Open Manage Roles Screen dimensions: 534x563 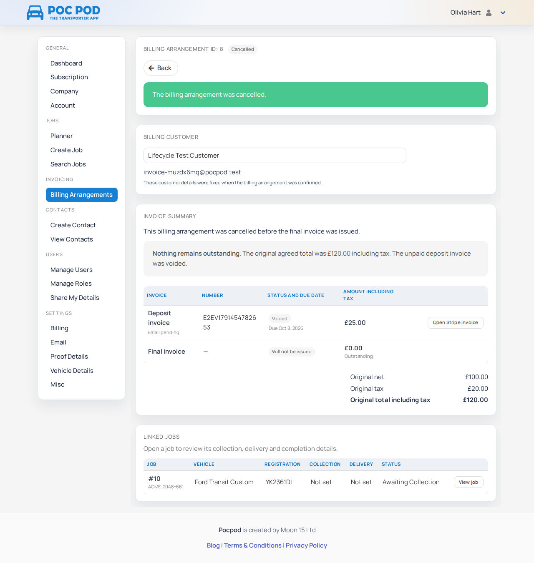[71, 284]
